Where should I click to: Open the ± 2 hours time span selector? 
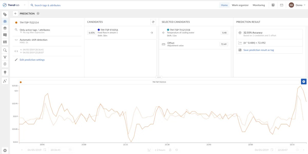point(160,150)
